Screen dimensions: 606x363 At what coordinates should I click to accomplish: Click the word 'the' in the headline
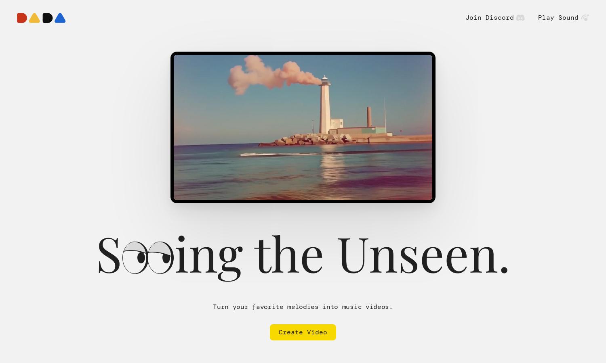288,254
